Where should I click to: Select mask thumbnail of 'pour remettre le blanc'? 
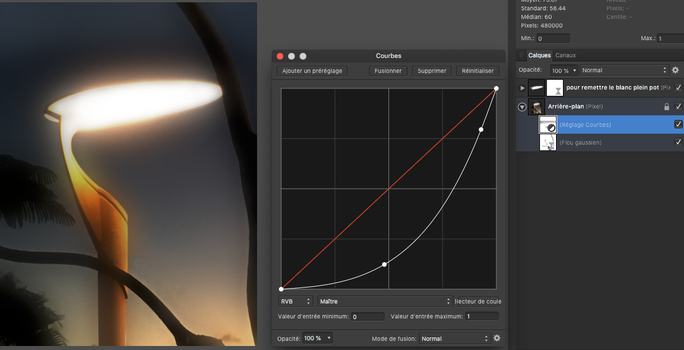[x=555, y=88]
